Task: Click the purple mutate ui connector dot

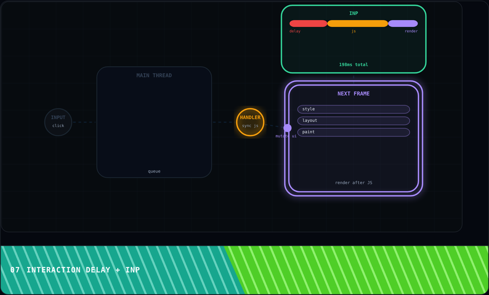Action: (x=287, y=128)
